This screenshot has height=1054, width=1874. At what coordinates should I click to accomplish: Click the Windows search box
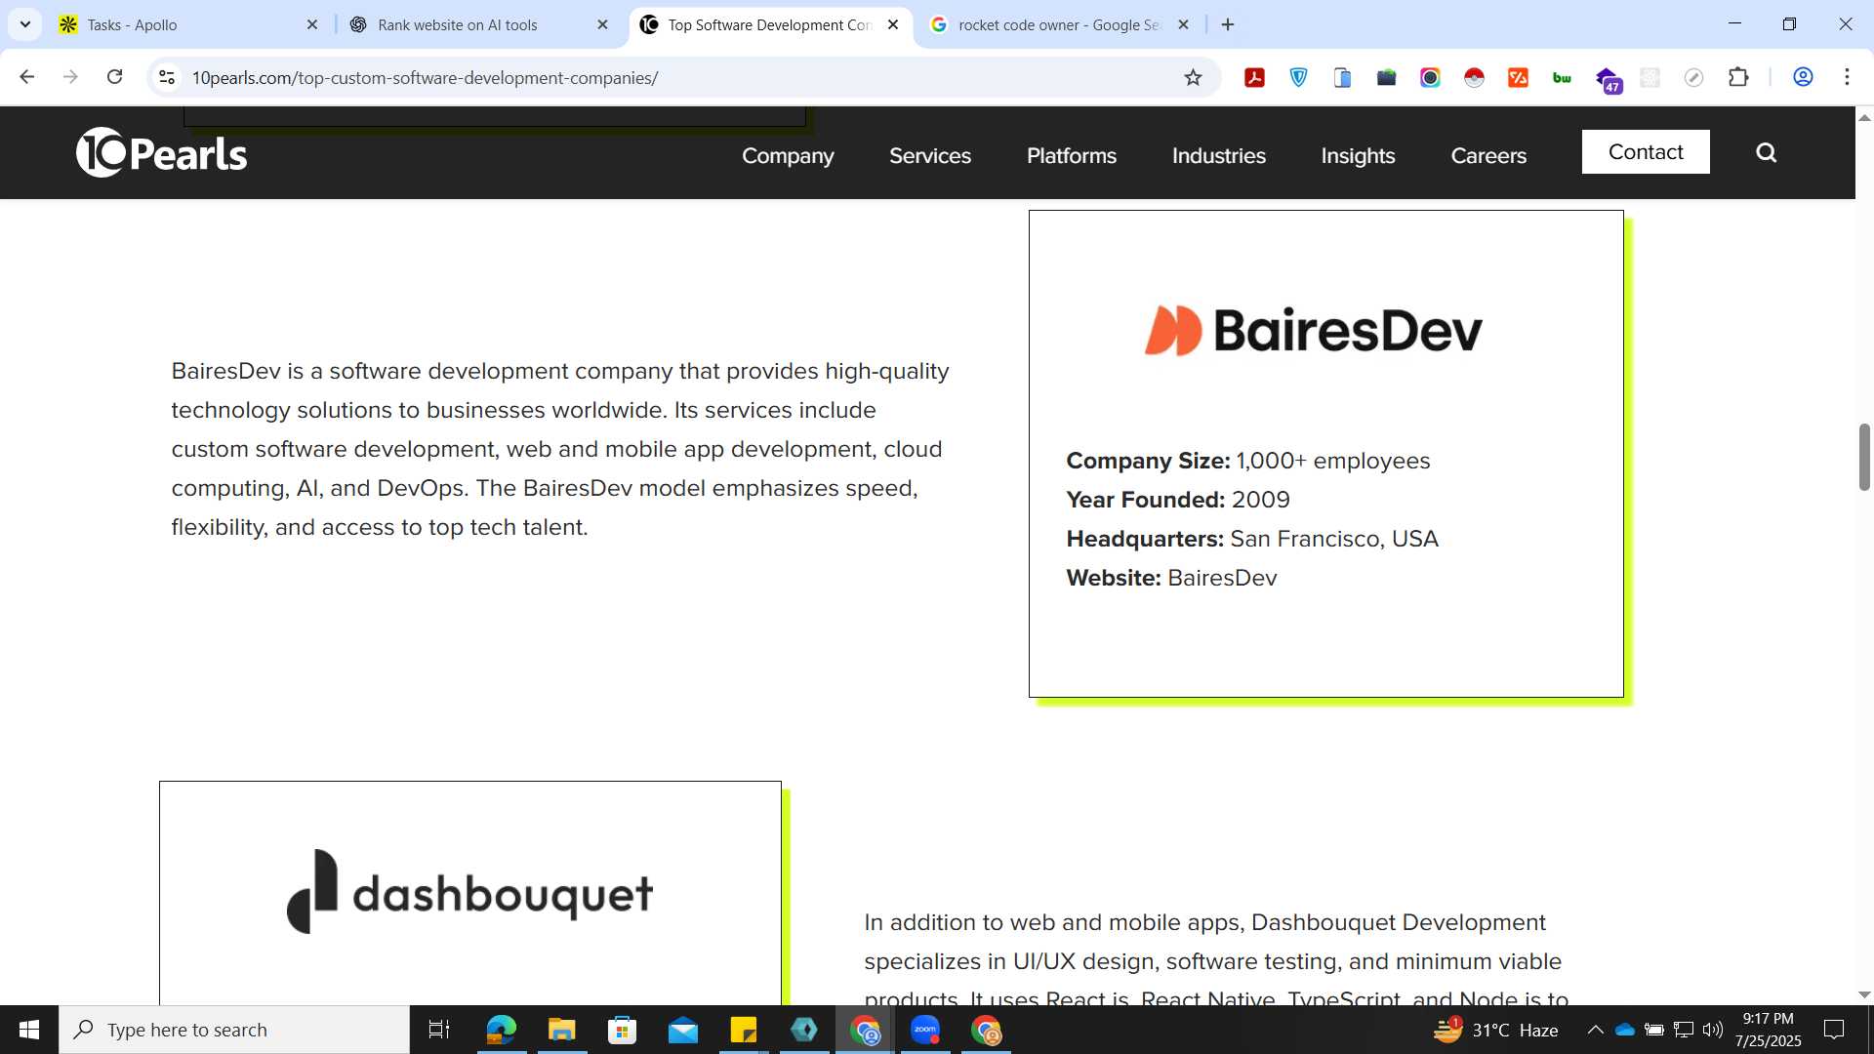pyautogui.click(x=234, y=1030)
